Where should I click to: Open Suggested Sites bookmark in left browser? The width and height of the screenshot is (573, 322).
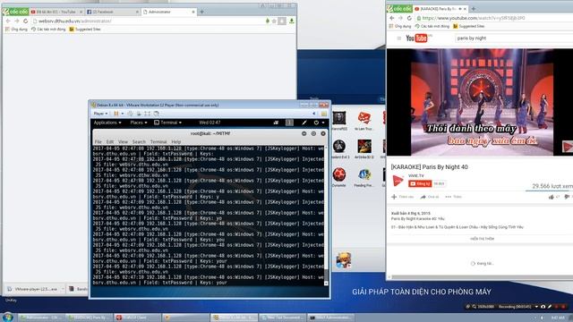(85, 30)
